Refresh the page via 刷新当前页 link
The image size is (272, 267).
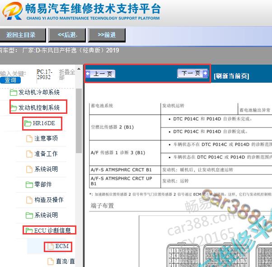pos(232,76)
